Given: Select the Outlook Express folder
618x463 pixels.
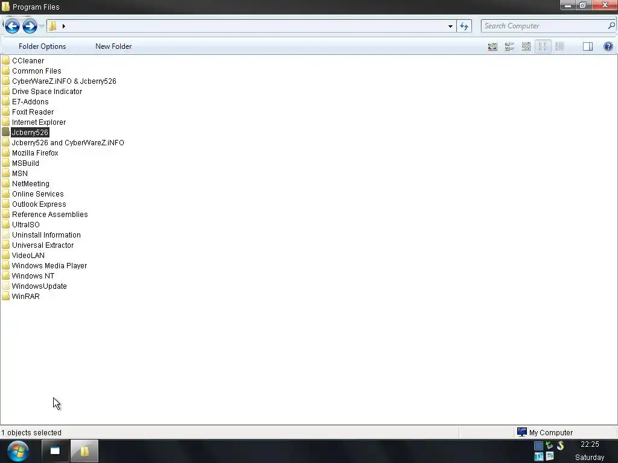Looking at the screenshot, I should coord(39,204).
